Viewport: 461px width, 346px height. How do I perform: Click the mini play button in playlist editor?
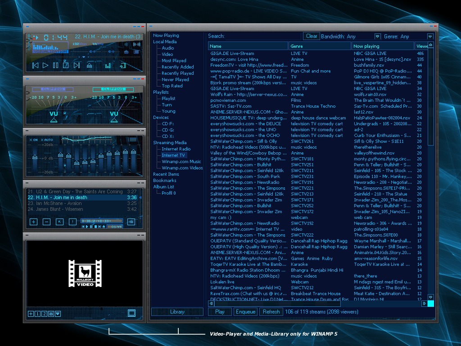coord(87,227)
